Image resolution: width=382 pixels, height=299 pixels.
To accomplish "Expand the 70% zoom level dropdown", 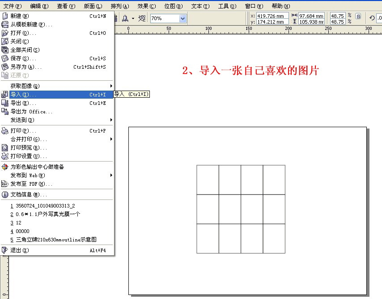I will (183, 18).
